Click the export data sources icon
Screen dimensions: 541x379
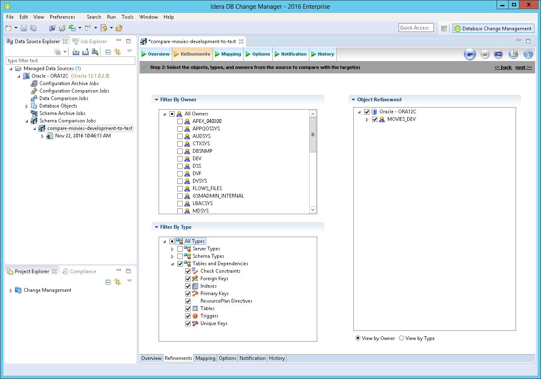[x=86, y=52]
